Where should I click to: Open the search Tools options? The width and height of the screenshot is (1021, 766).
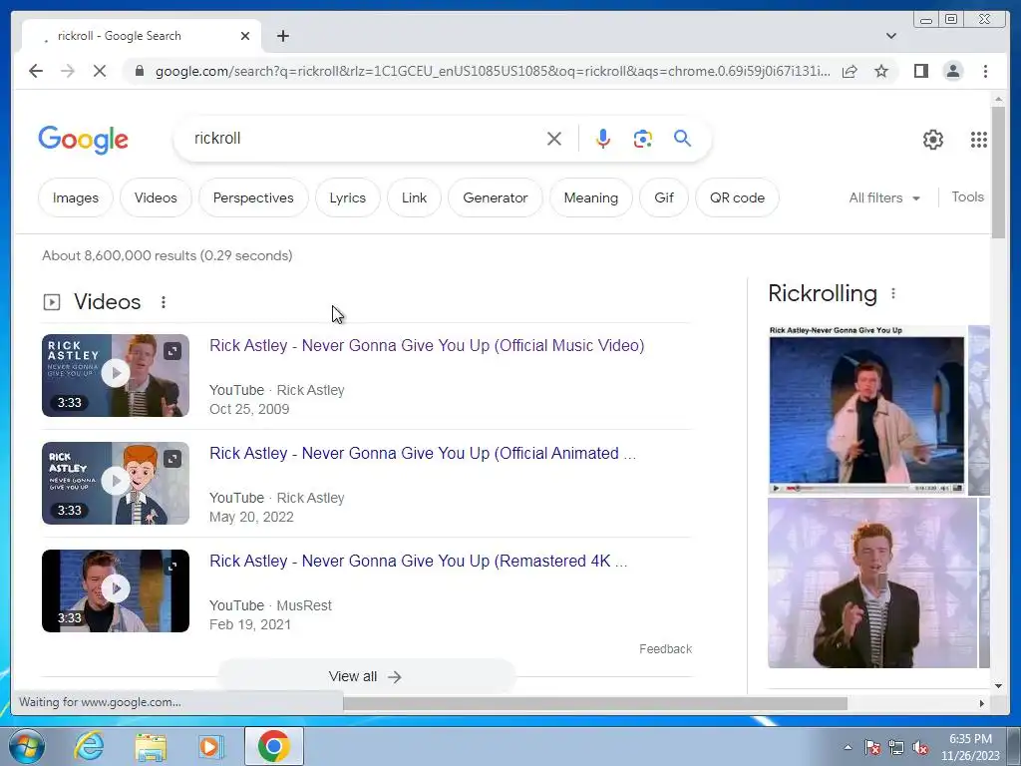pos(967,196)
